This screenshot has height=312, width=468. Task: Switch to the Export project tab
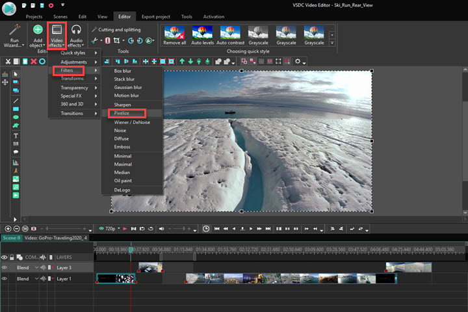155,16
